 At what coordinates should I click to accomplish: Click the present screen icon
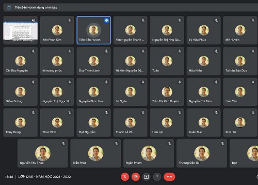(x=146, y=177)
